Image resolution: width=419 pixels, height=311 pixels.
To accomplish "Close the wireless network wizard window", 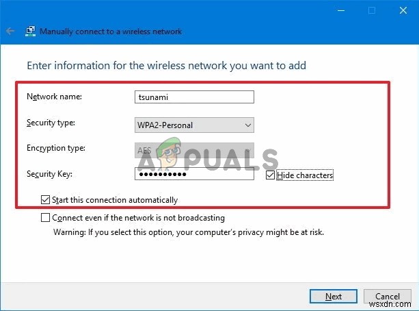I will [403, 11].
